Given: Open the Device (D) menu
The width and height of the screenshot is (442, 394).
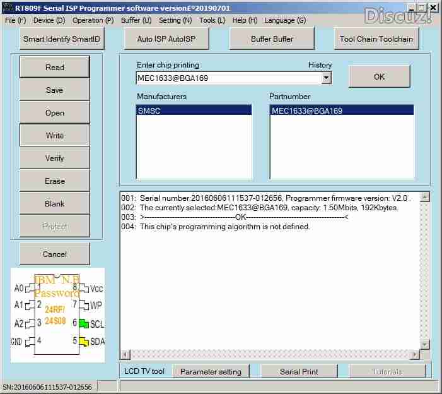Looking at the screenshot, I should pos(49,20).
